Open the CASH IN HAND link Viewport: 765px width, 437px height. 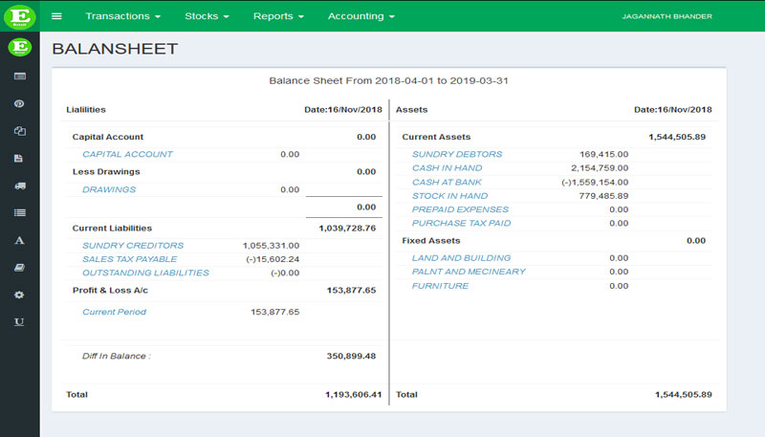click(x=447, y=167)
